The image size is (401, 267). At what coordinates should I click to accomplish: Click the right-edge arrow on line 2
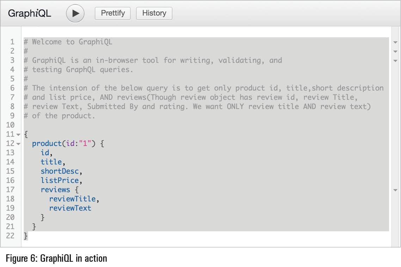(x=395, y=51)
